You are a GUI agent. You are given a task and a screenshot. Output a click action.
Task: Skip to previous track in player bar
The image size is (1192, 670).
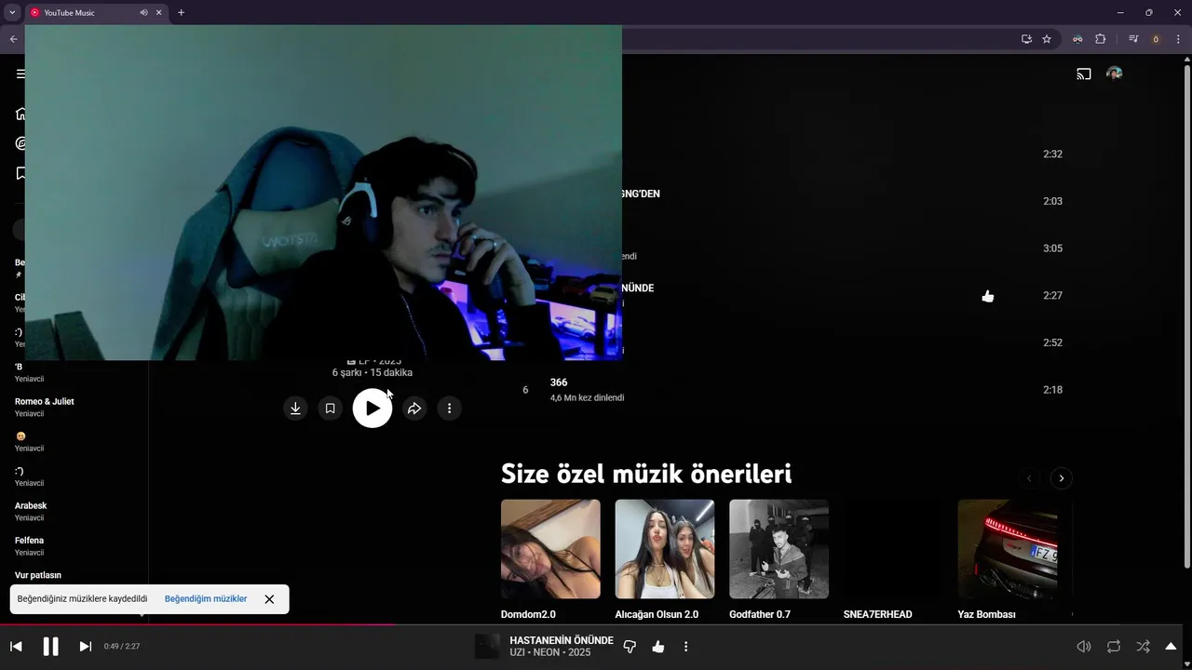(x=16, y=646)
